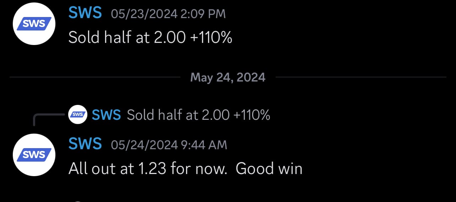Open SWS username on the 05/24/2024 message
The image size is (456, 202).
[x=85, y=144]
